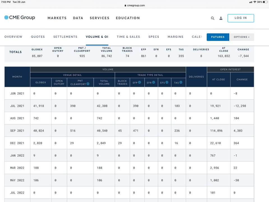Expand the Services menu
The image size is (269, 202).
[99, 18]
